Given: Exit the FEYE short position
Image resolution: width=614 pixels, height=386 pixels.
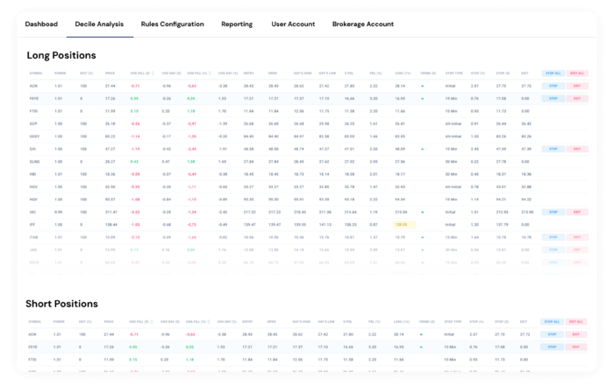Looking at the screenshot, I should [x=576, y=347].
